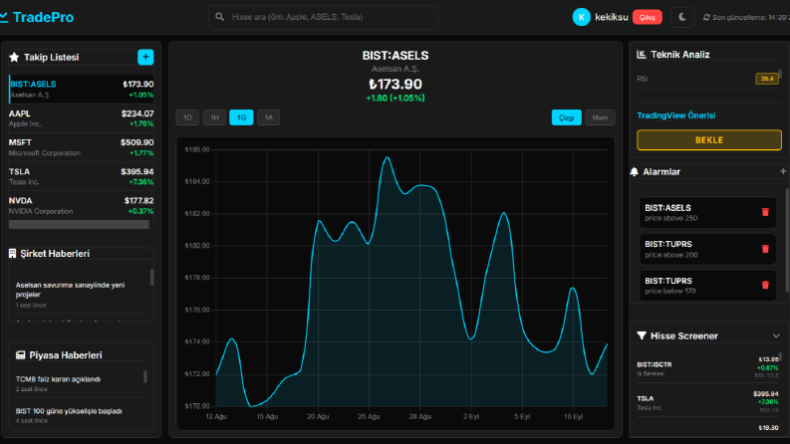The image size is (790, 444).
Task: Switch chart to Mum candlestick view
Action: (600, 117)
